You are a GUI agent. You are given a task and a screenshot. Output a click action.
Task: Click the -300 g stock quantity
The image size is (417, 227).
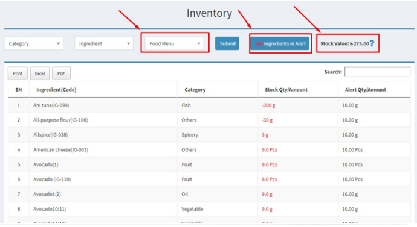click(x=268, y=105)
